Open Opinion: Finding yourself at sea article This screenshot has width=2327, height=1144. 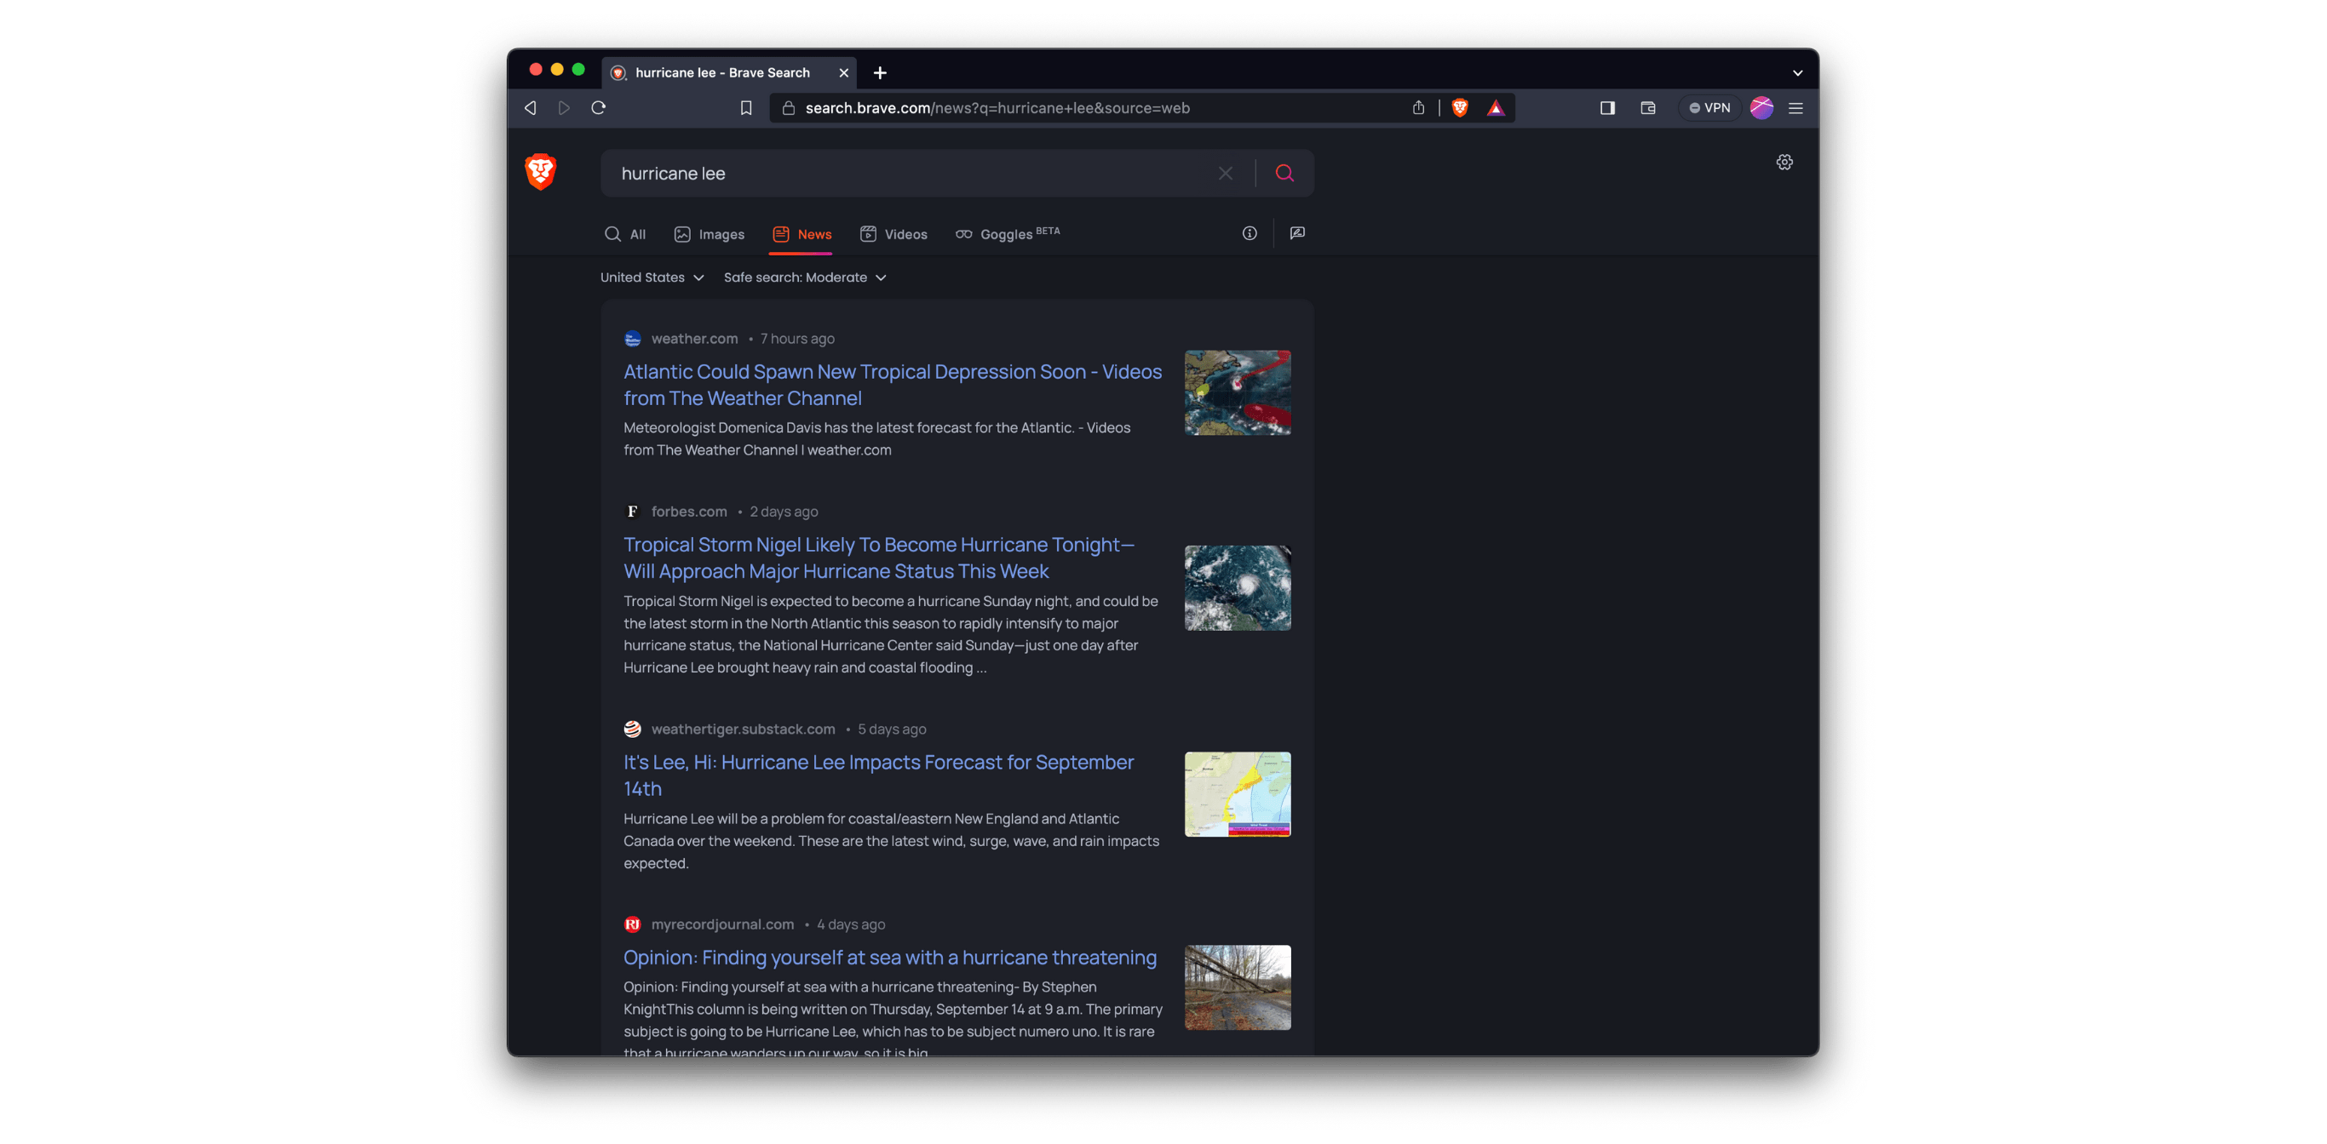pos(890,958)
